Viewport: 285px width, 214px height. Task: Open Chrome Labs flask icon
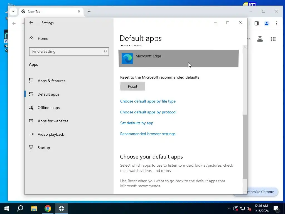(x=260, y=39)
